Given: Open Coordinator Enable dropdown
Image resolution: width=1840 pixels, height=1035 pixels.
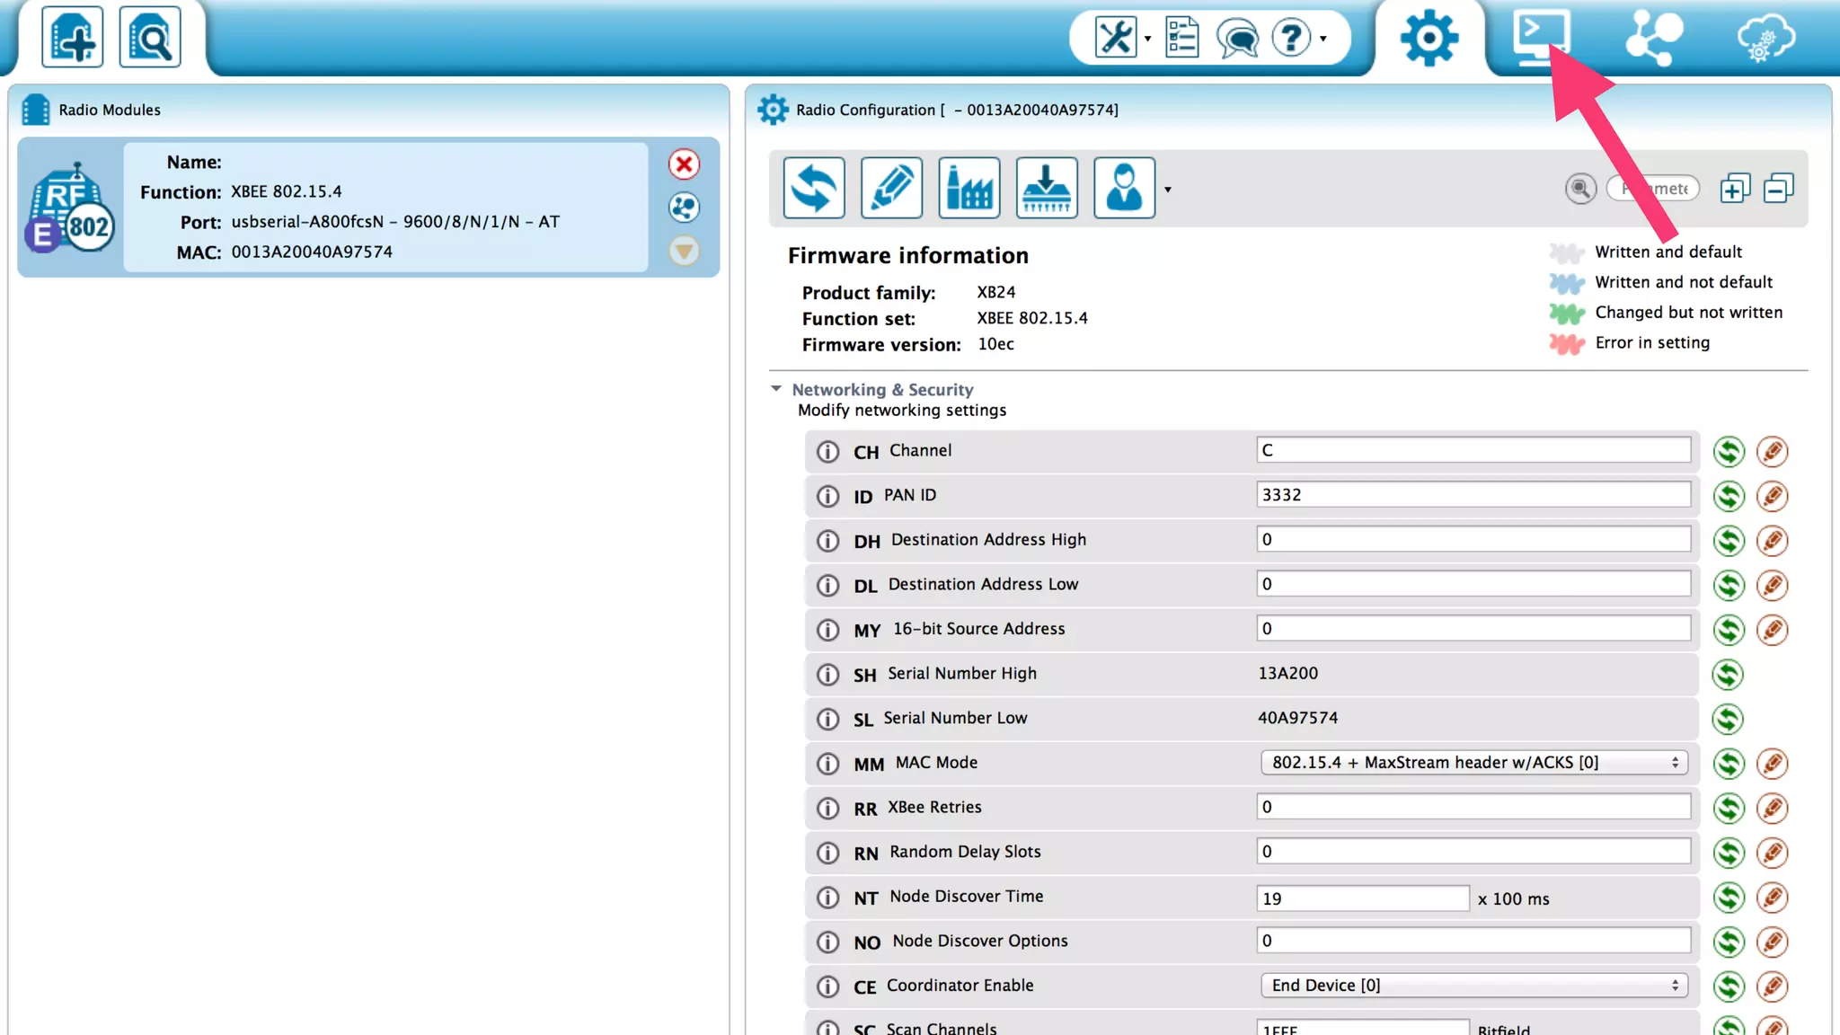Looking at the screenshot, I should pyautogui.click(x=1473, y=986).
